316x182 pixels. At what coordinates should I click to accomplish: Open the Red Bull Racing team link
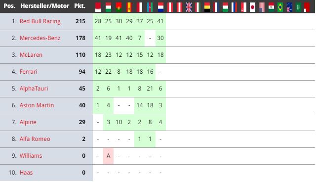40,21
